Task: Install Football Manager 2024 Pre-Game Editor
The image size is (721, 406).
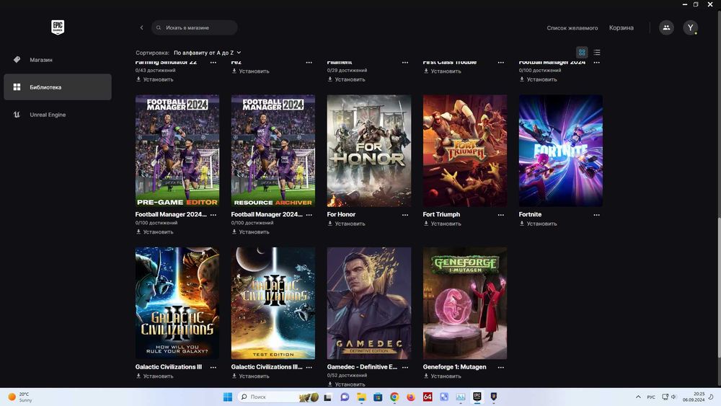Action: tap(154, 232)
